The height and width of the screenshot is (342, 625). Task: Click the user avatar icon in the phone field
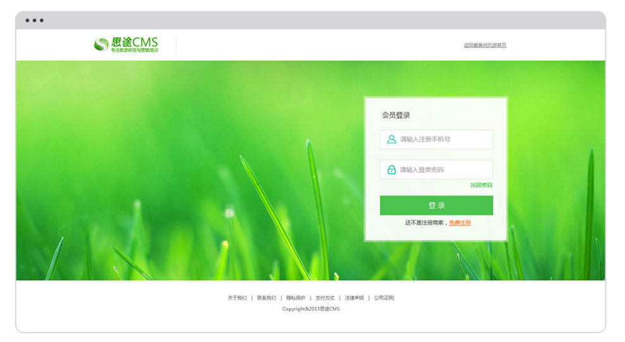(391, 139)
